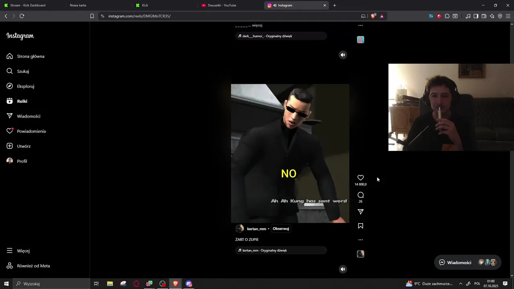Open kertan_mm profile username link
Screen dimensions: 514x289
(257, 229)
